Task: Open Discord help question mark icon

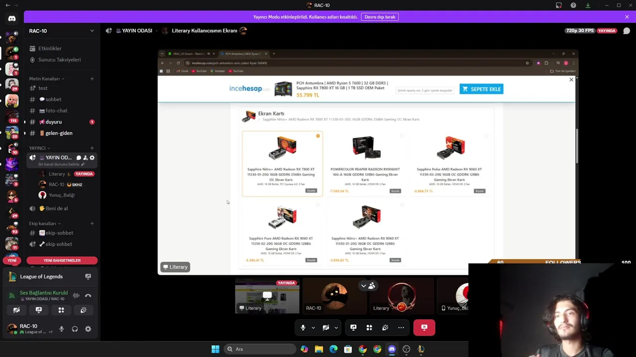Action: (x=573, y=5)
